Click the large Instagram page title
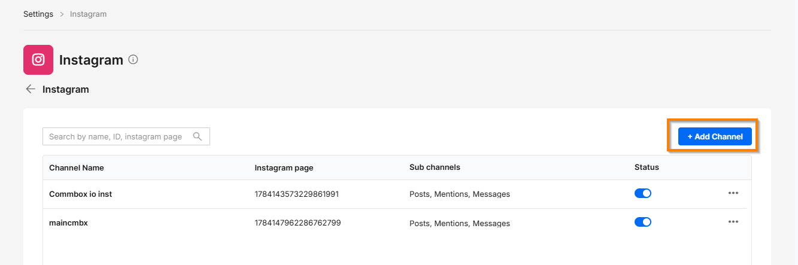 (x=91, y=60)
